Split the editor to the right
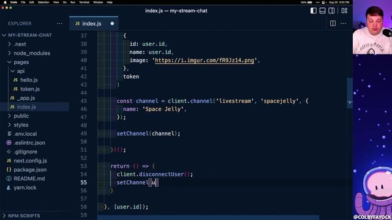This screenshot has width=392, height=220. point(333,23)
